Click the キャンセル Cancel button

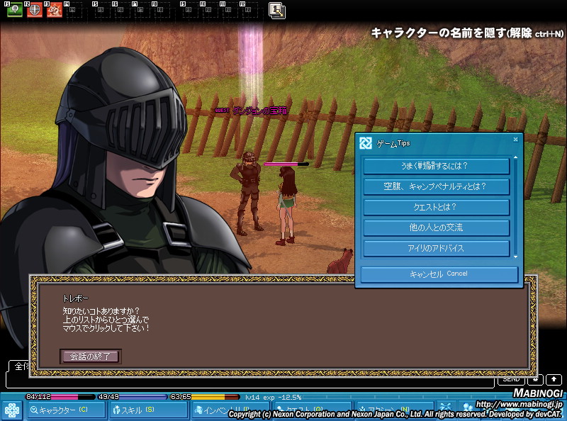[439, 274]
